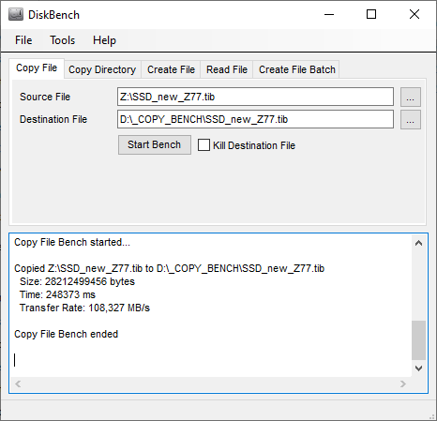The height and width of the screenshot is (421, 437).
Task: Open the File menu
Action: coord(23,40)
